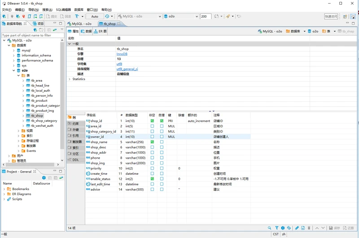Click the gear icon in Project panel

pos(44,178)
